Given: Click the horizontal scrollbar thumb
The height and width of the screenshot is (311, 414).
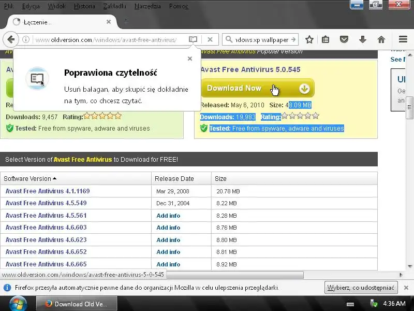Looking at the screenshot, I should [x=235, y=275].
